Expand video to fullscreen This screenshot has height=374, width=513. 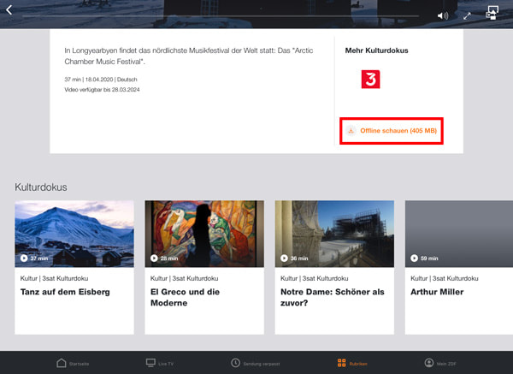(468, 15)
